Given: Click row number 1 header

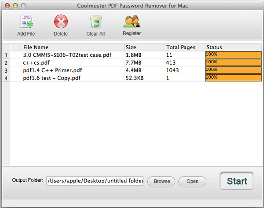Looking at the screenshot, I should click(6, 55).
